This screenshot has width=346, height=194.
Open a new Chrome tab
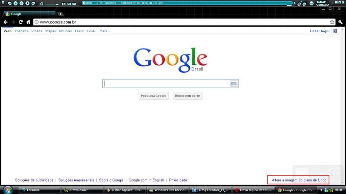pos(60,14)
